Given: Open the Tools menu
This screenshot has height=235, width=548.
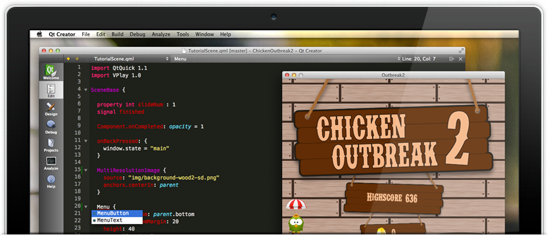Looking at the screenshot, I should 183,34.
